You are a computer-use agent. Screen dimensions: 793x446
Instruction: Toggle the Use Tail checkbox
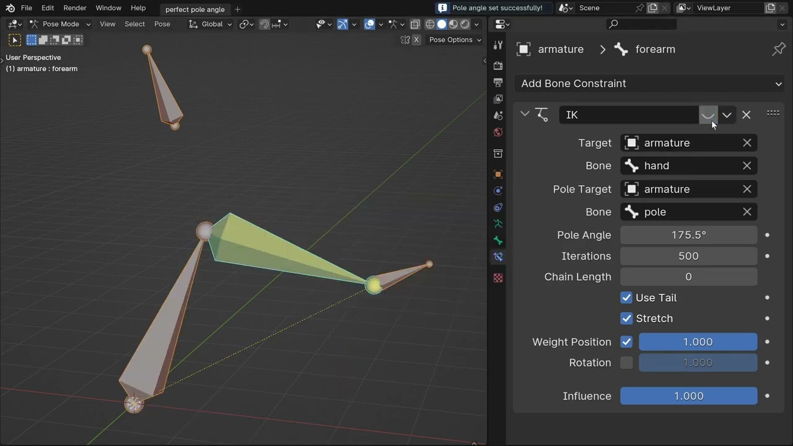(626, 298)
